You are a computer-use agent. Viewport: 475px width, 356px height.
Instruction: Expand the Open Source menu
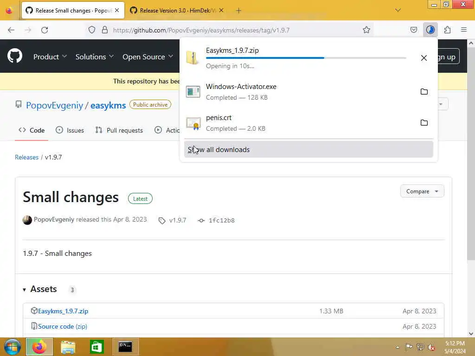coord(148,57)
